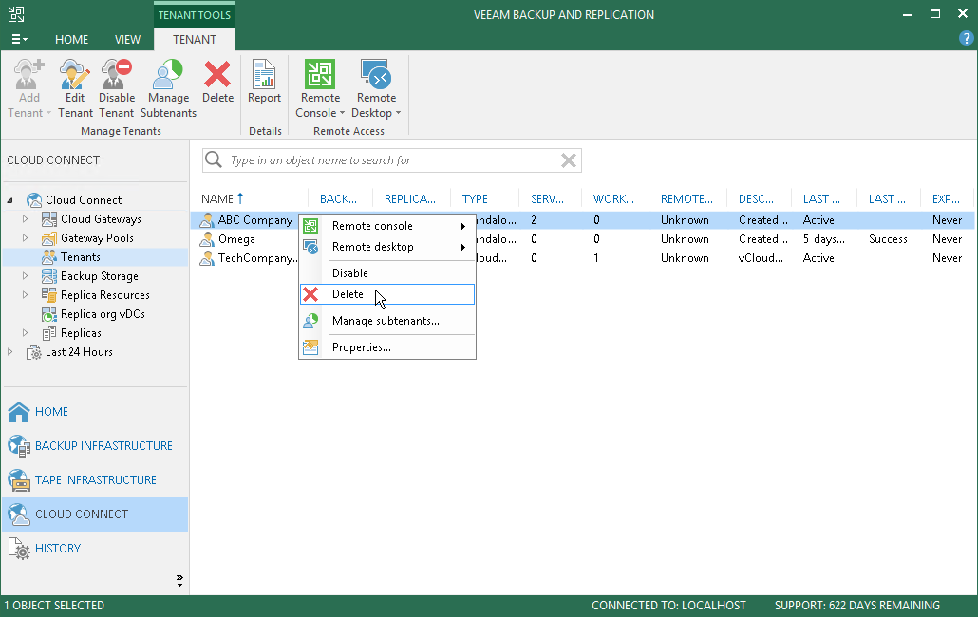Image resolution: width=978 pixels, height=617 pixels.
Task: Click the Connected To Localhost status text
Action: coord(668,606)
